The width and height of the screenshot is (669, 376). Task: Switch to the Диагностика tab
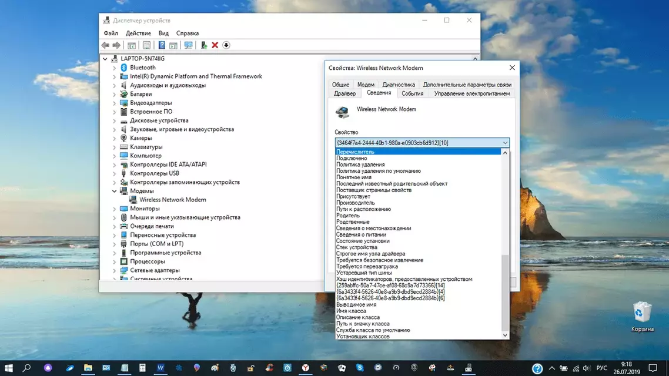[x=399, y=85]
